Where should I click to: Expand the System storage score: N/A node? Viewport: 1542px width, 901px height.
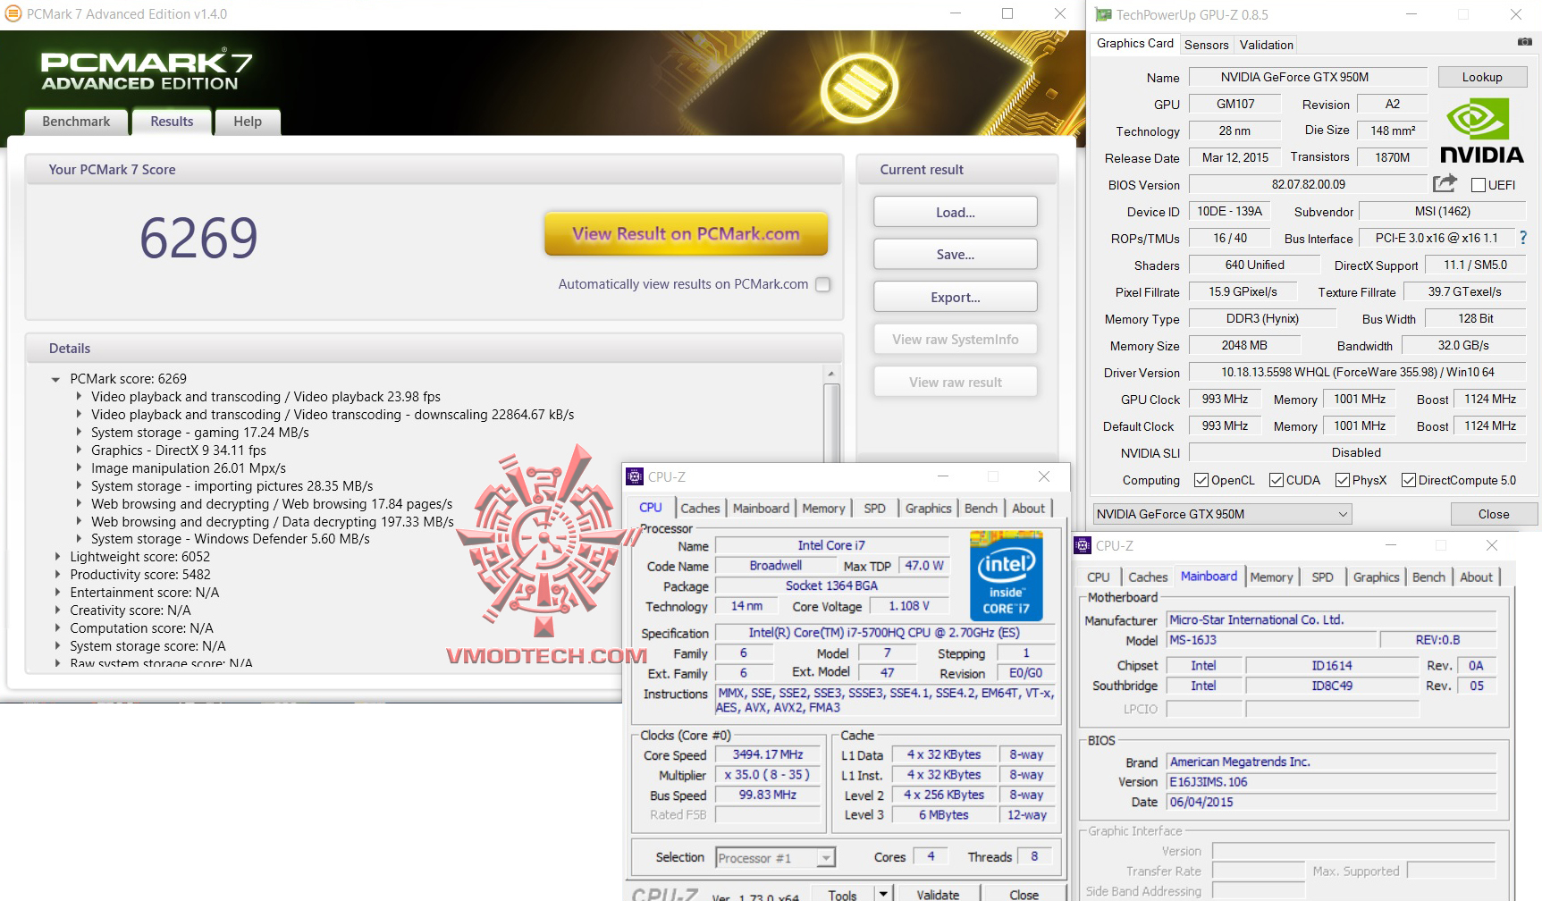[x=57, y=646]
